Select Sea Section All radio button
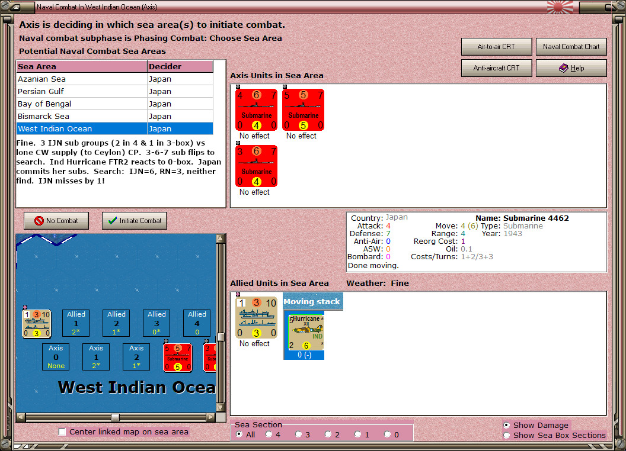626x451 pixels. [239, 434]
